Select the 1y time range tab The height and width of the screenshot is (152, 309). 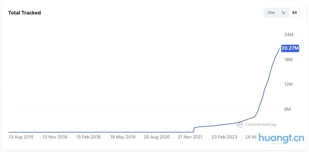(x=283, y=13)
